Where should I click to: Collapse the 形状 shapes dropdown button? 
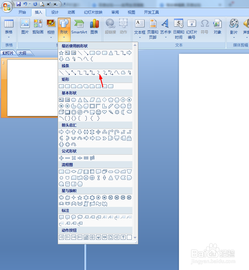coord(64,29)
